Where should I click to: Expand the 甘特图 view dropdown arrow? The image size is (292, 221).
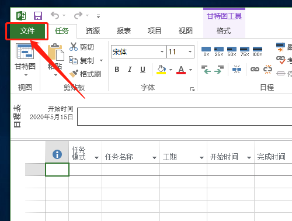(26, 75)
